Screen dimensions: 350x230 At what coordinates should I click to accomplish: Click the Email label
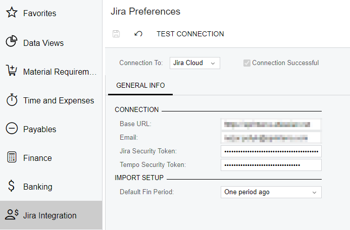pyautogui.click(x=129, y=137)
